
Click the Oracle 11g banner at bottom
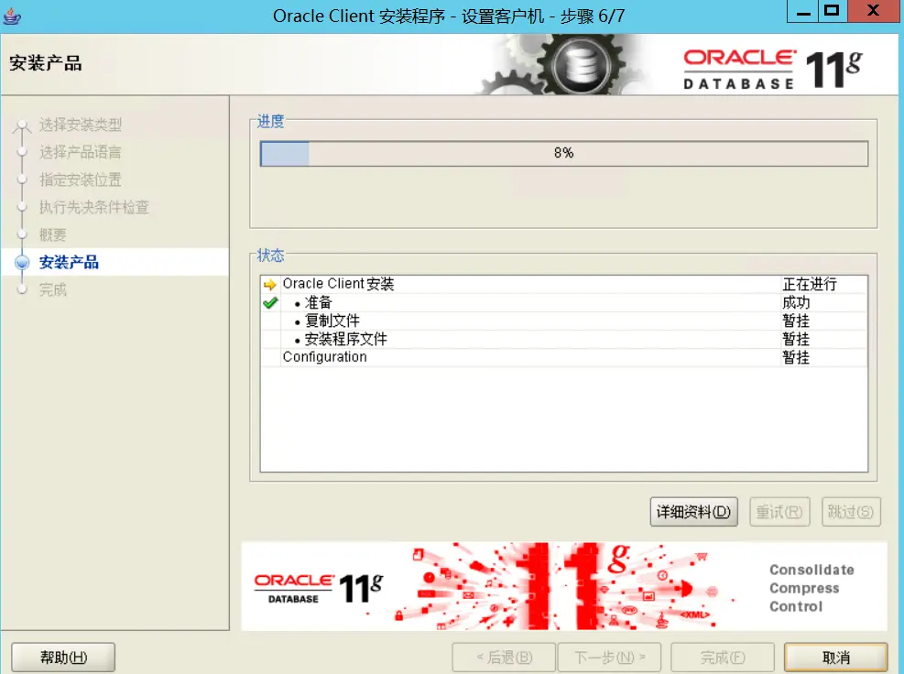click(x=564, y=586)
